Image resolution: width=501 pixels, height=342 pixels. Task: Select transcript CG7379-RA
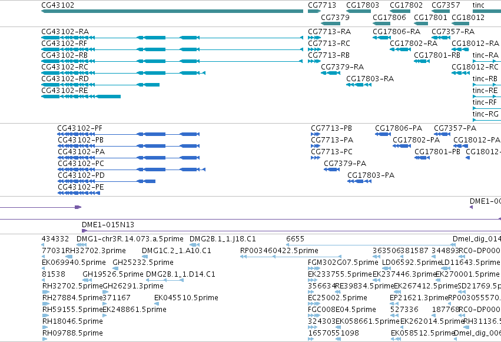330,73
